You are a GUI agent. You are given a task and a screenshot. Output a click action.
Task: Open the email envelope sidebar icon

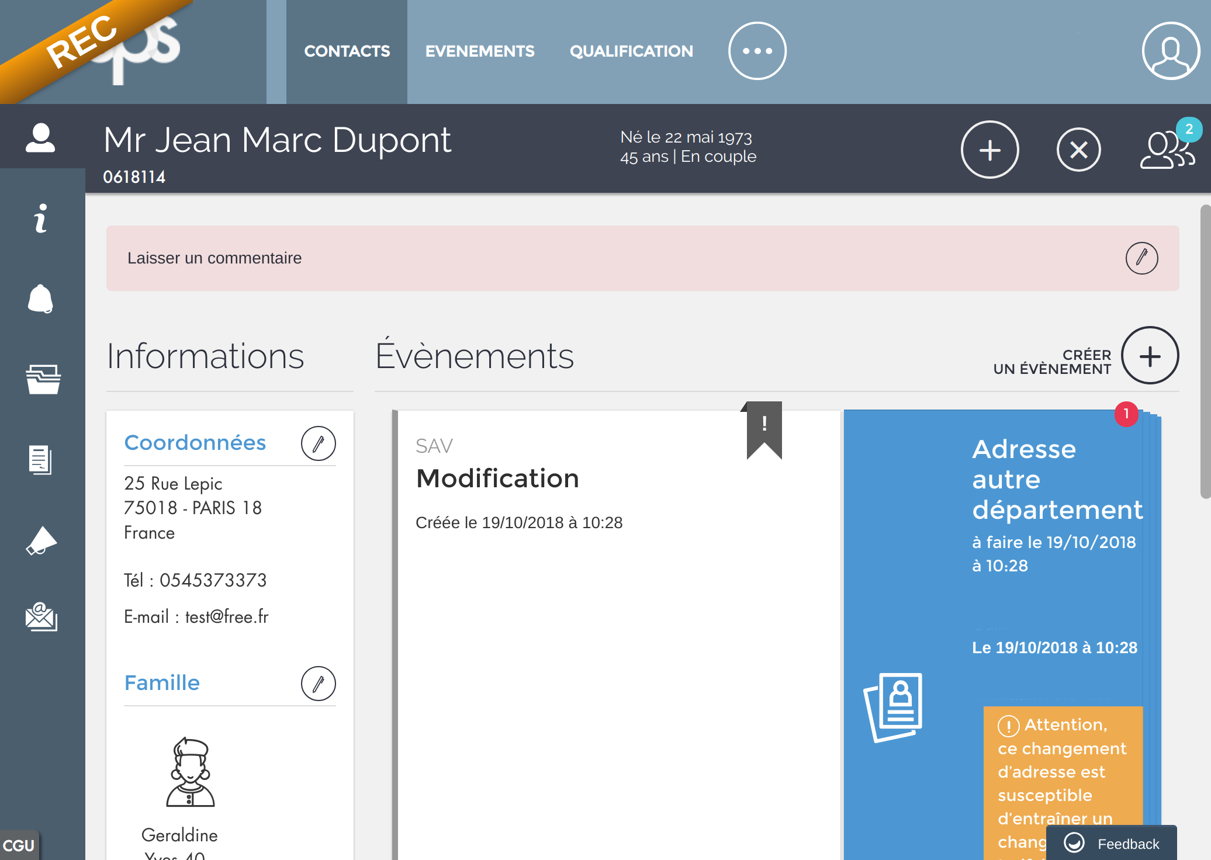tap(41, 617)
